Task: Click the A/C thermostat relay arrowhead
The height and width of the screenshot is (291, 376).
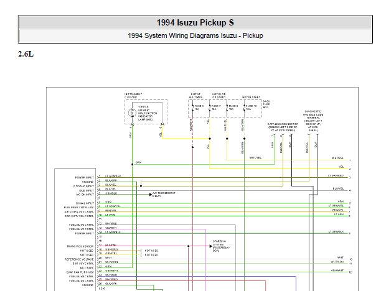Action: (151, 195)
